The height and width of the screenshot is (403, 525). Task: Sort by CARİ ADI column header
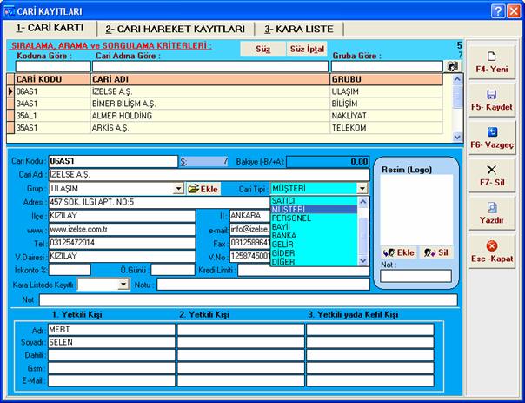210,79
